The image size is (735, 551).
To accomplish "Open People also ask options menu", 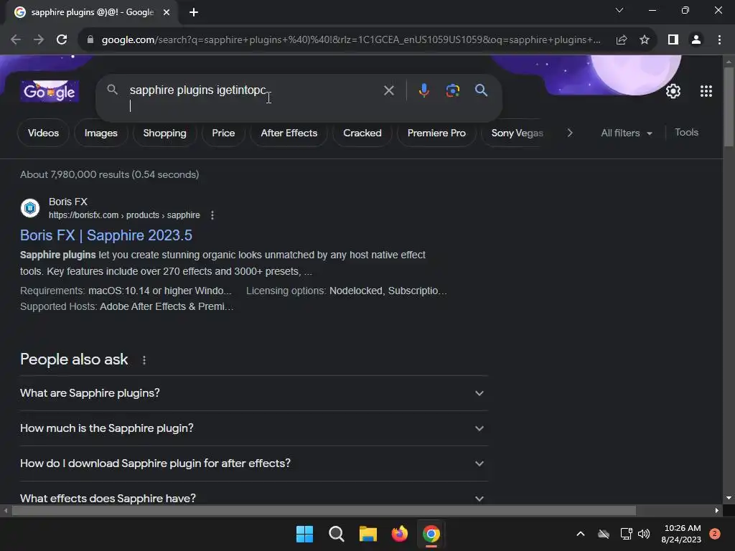I will coord(144,360).
